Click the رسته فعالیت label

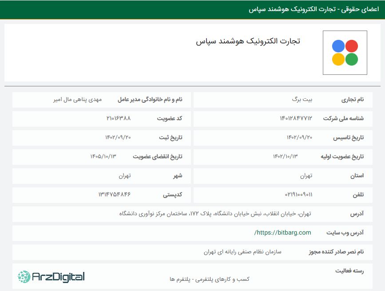pyautogui.click(x=349, y=271)
